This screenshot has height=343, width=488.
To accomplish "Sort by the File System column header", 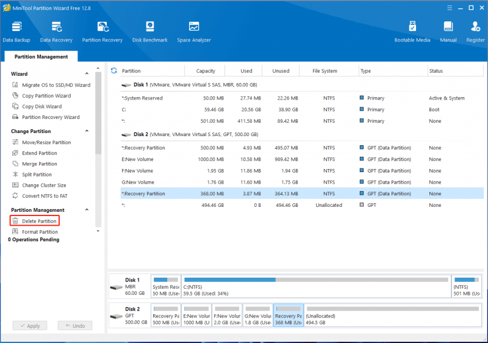I will (x=329, y=71).
